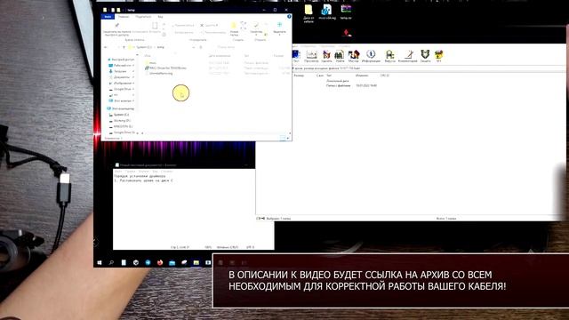This screenshot has height=320, width=569.
Task: Click the Protect (Защита) shield icon in WinRAR
Action: [425, 56]
